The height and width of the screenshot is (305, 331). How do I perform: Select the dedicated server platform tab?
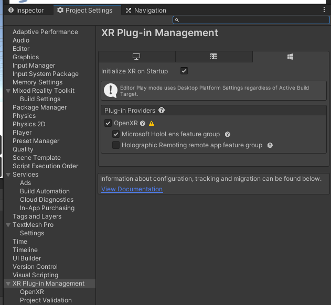coord(213,57)
